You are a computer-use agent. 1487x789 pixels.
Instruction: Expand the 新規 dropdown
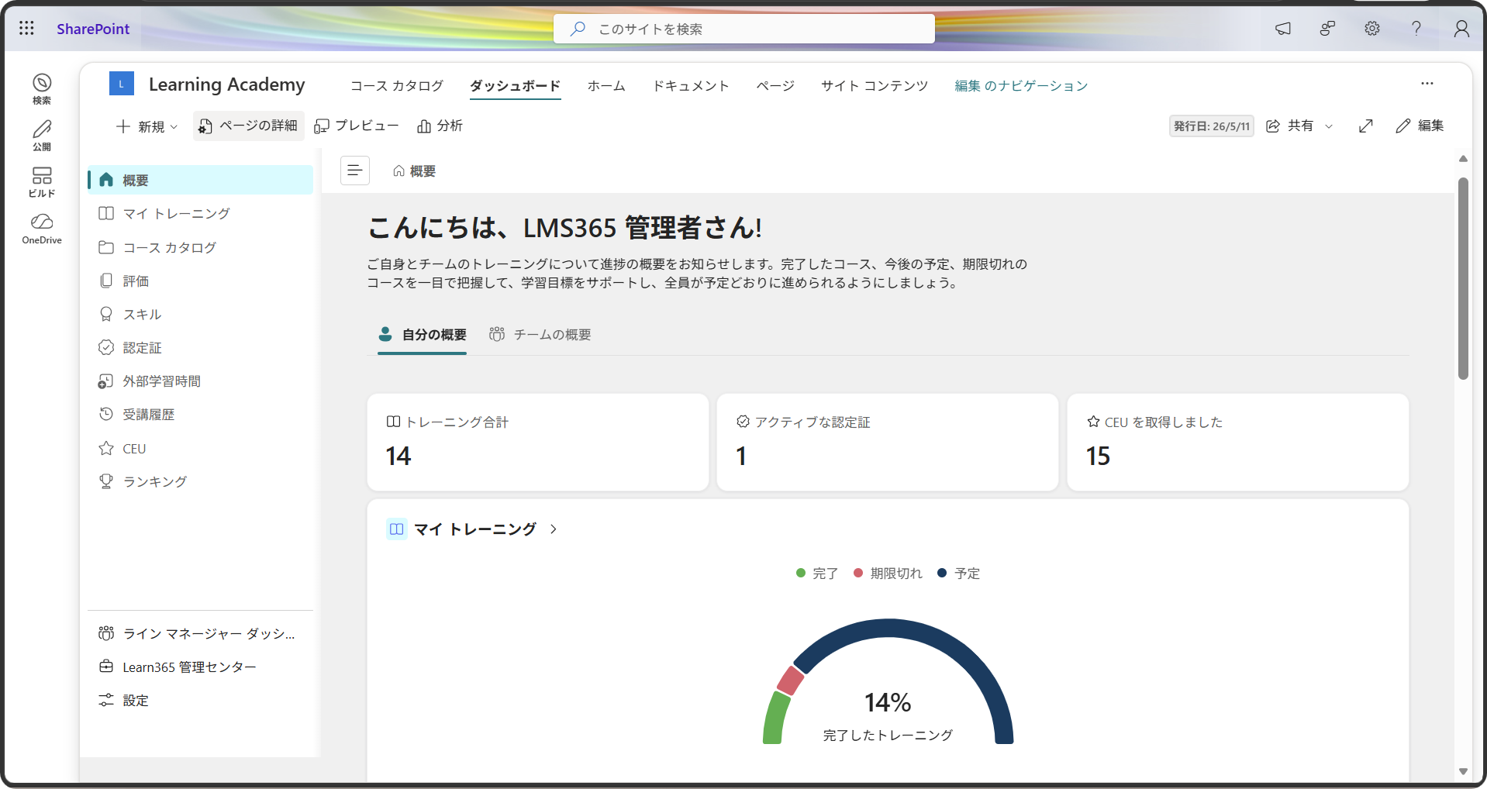147,126
